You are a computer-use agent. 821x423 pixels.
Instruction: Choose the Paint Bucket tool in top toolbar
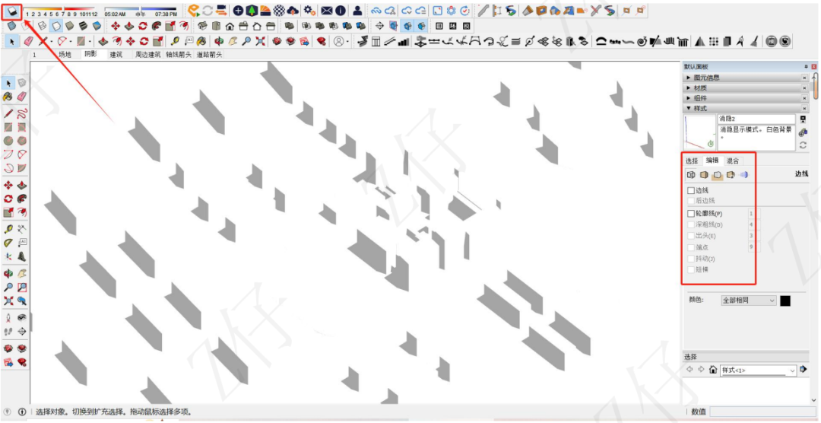tap(201, 41)
